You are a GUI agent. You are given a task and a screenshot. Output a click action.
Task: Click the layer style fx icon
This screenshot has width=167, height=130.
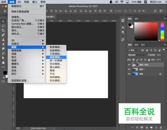coord(137,127)
